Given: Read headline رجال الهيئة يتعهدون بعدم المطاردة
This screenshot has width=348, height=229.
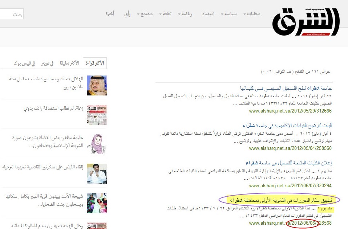Looking at the screenshot, I should click(x=47, y=226).
